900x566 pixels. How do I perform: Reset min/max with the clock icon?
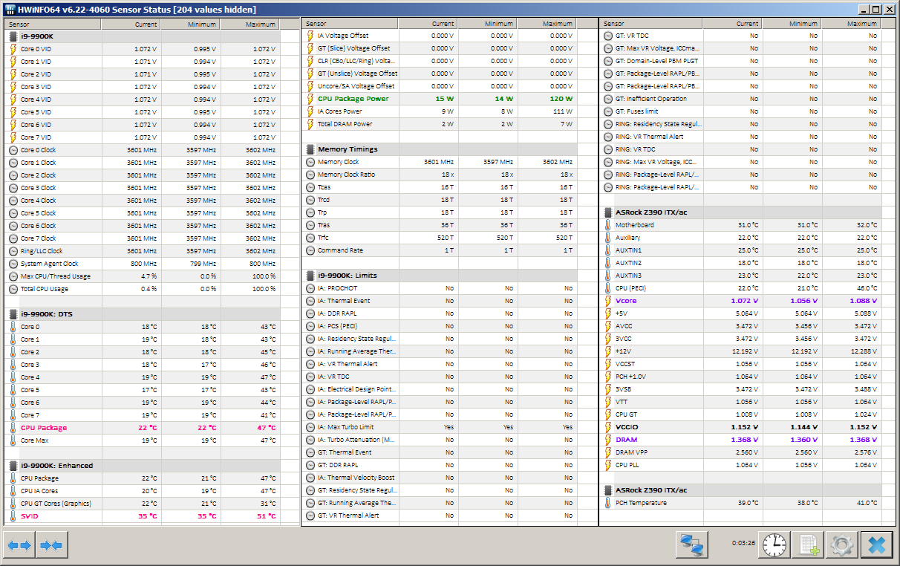point(773,545)
